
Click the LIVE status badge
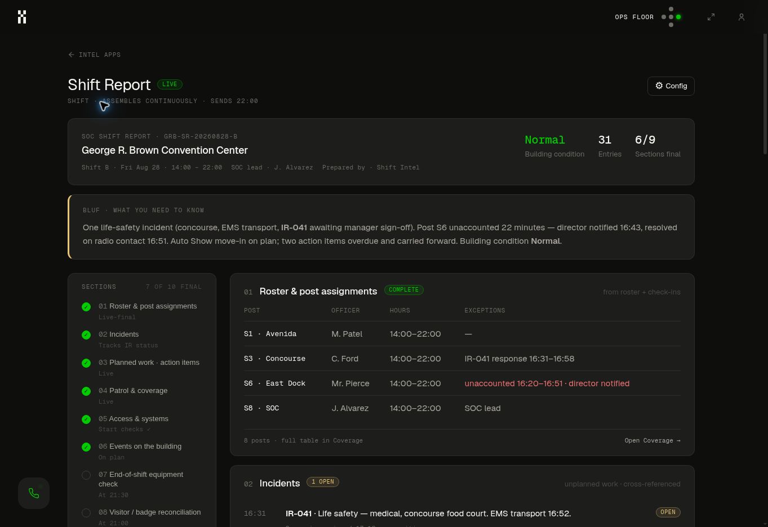[170, 84]
